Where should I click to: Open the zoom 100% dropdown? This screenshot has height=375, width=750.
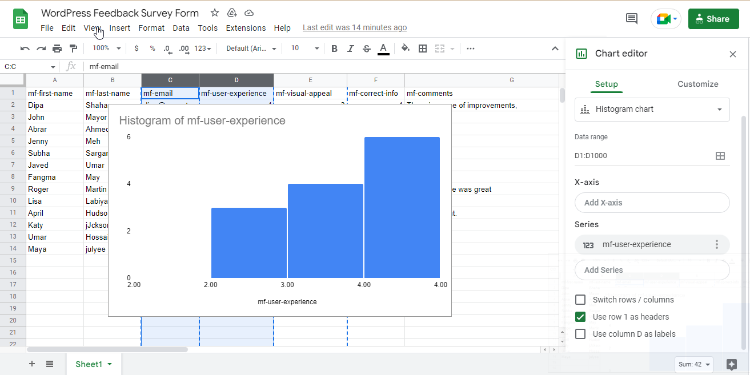point(107,49)
